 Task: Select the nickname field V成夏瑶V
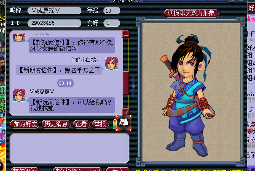(54, 11)
